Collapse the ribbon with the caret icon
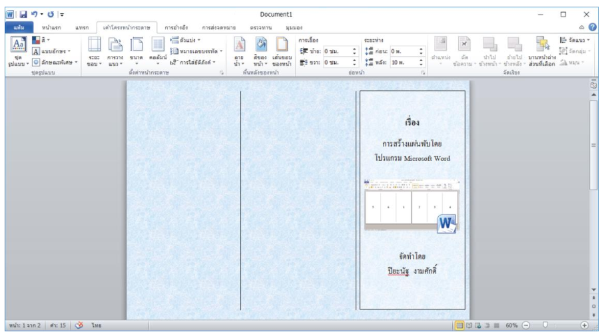The width and height of the screenshot is (606, 336). click(x=581, y=27)
